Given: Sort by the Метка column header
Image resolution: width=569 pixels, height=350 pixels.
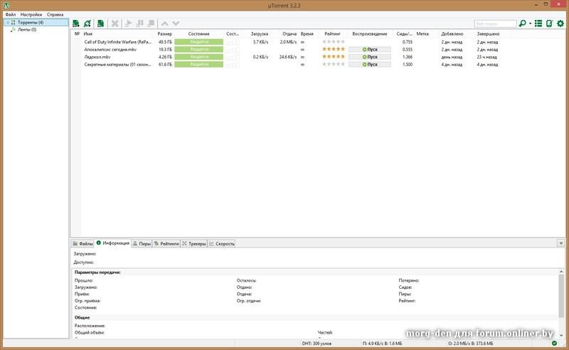Looking at the screenshot, I should 422,33.
